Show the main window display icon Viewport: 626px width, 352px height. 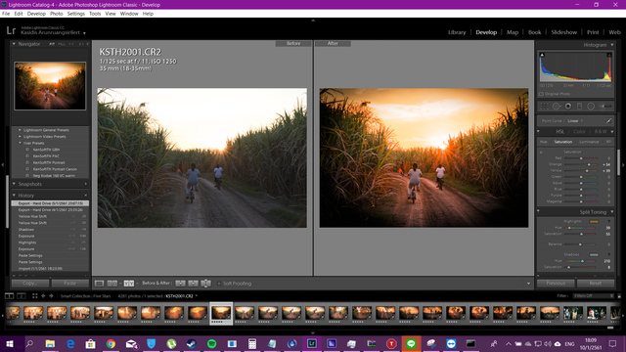[x=9, y=295]
